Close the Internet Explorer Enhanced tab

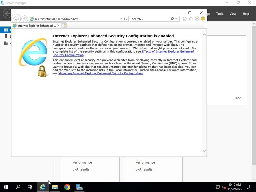click(58, 26)
